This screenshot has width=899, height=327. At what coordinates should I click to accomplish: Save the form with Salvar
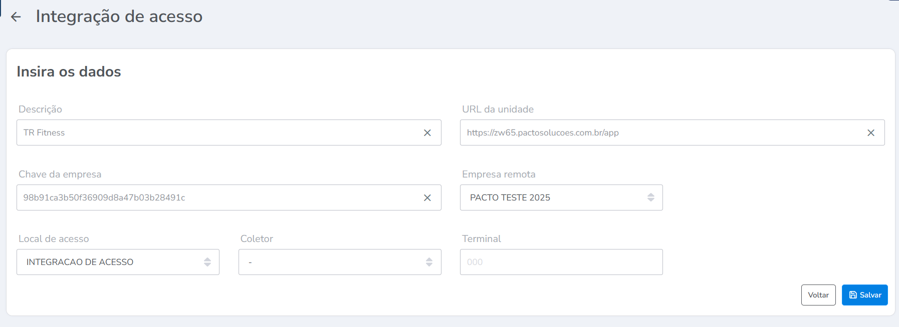click(x=864, y=295)
